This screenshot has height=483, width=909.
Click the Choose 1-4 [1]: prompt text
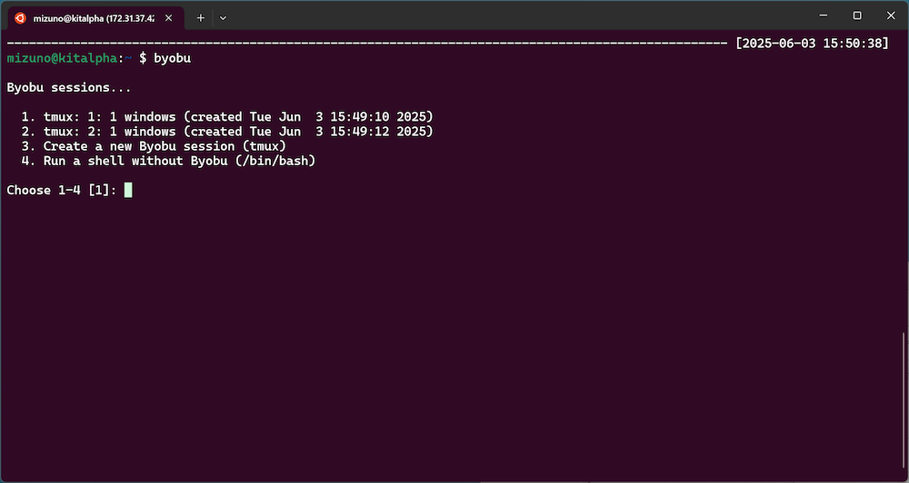click(62, 190)
